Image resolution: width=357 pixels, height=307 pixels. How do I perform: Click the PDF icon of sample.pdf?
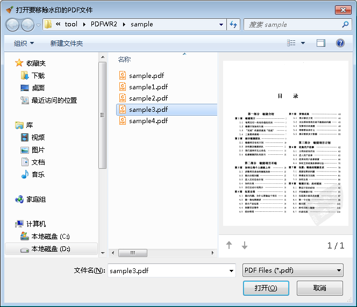(123, 75)
